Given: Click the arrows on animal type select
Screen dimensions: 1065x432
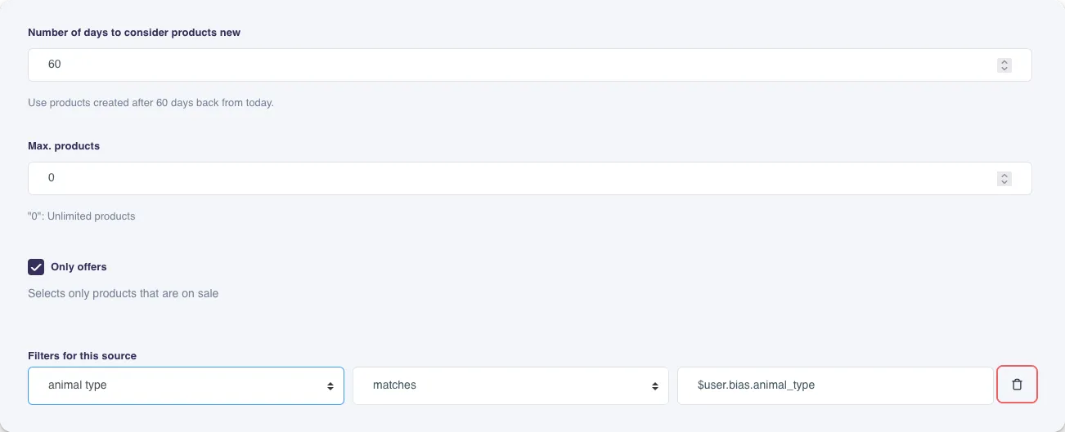Looking at the screenshot, I should (x=330, y=386).
